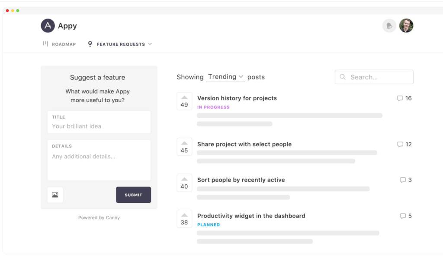Open the notifications bell icon
The image size is (443, 258).
coord(389,25)
